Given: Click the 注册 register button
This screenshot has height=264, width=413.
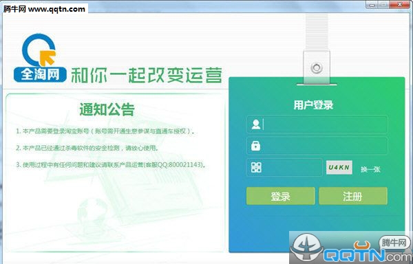Looking at the screenshot, I should [353, 196].
